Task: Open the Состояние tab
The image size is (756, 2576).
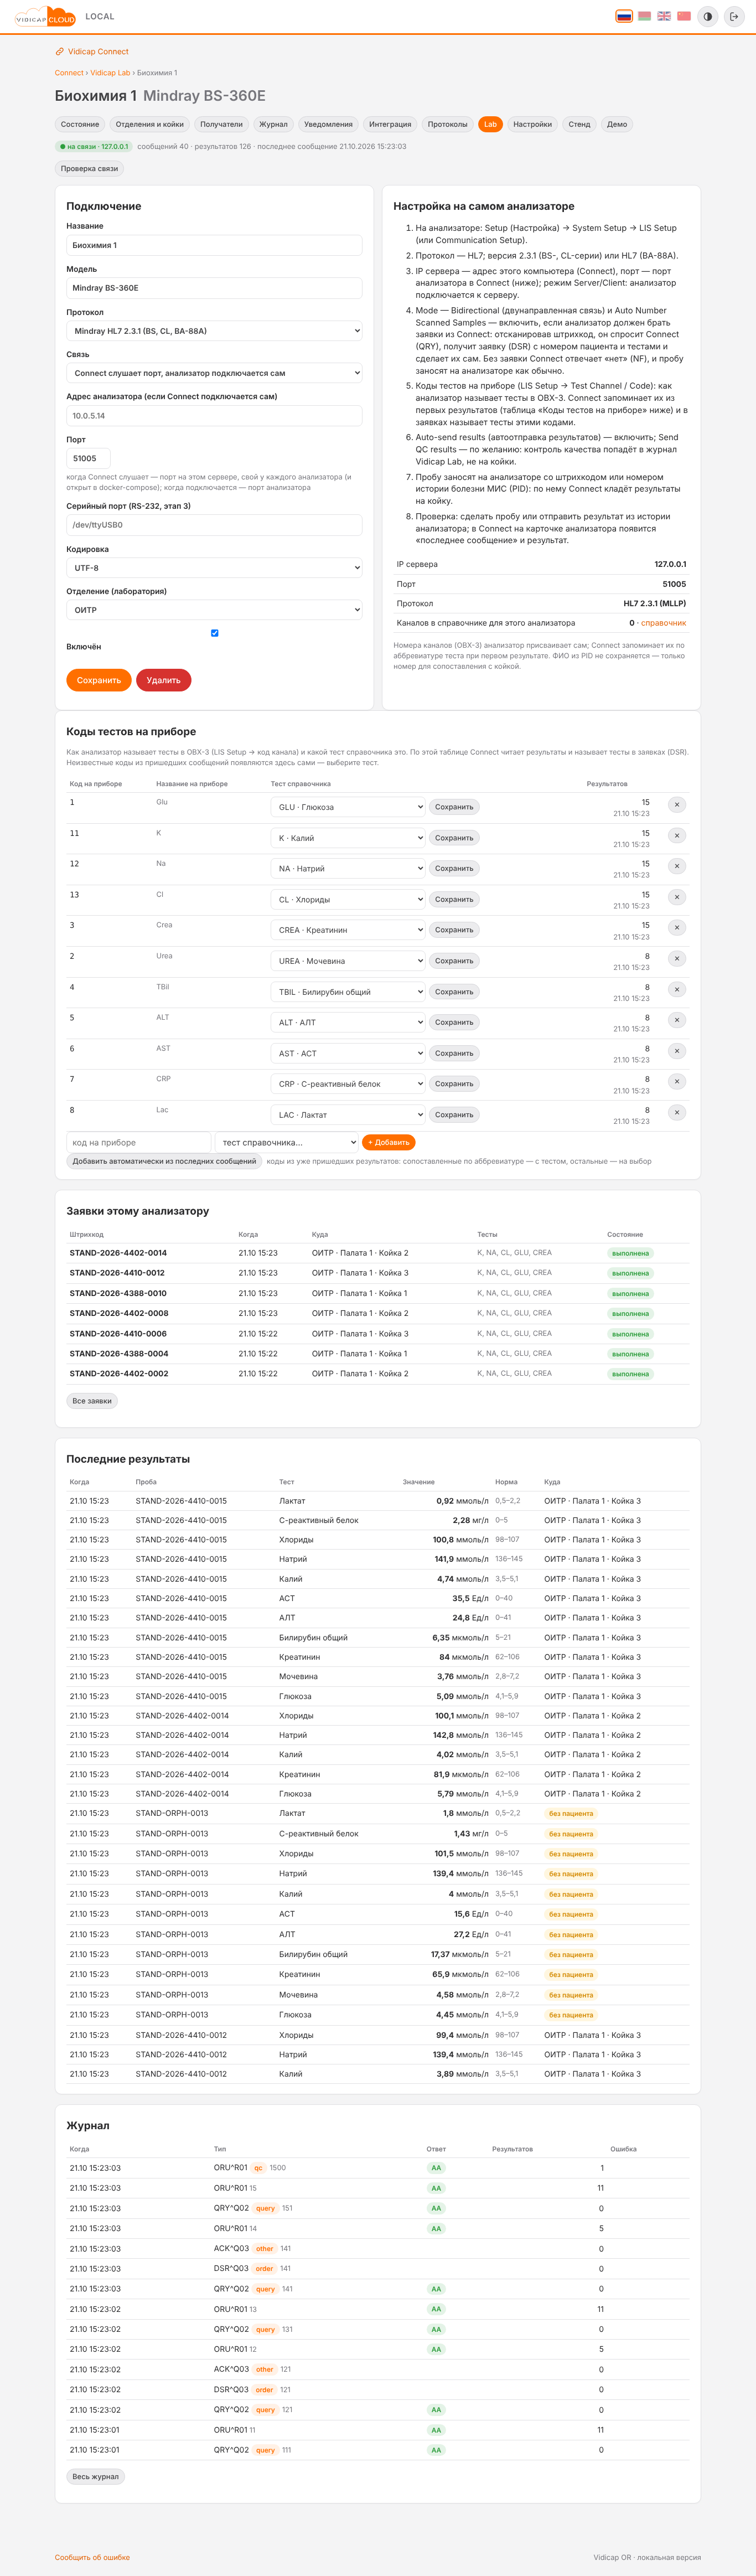Action: click(x=80, y=125)
